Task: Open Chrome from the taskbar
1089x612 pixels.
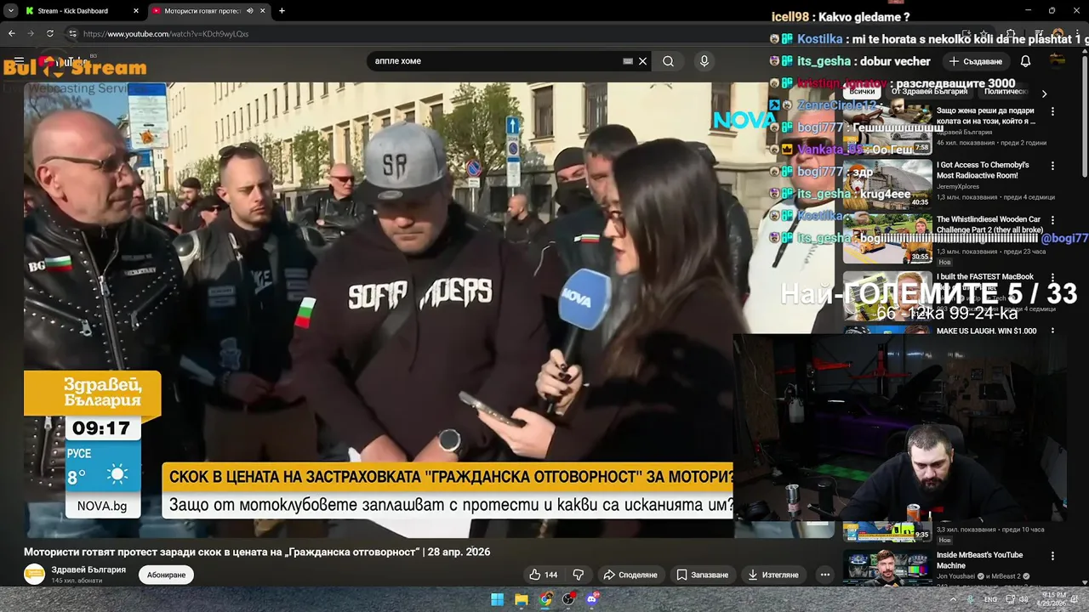Action: [x=545, y=599]
